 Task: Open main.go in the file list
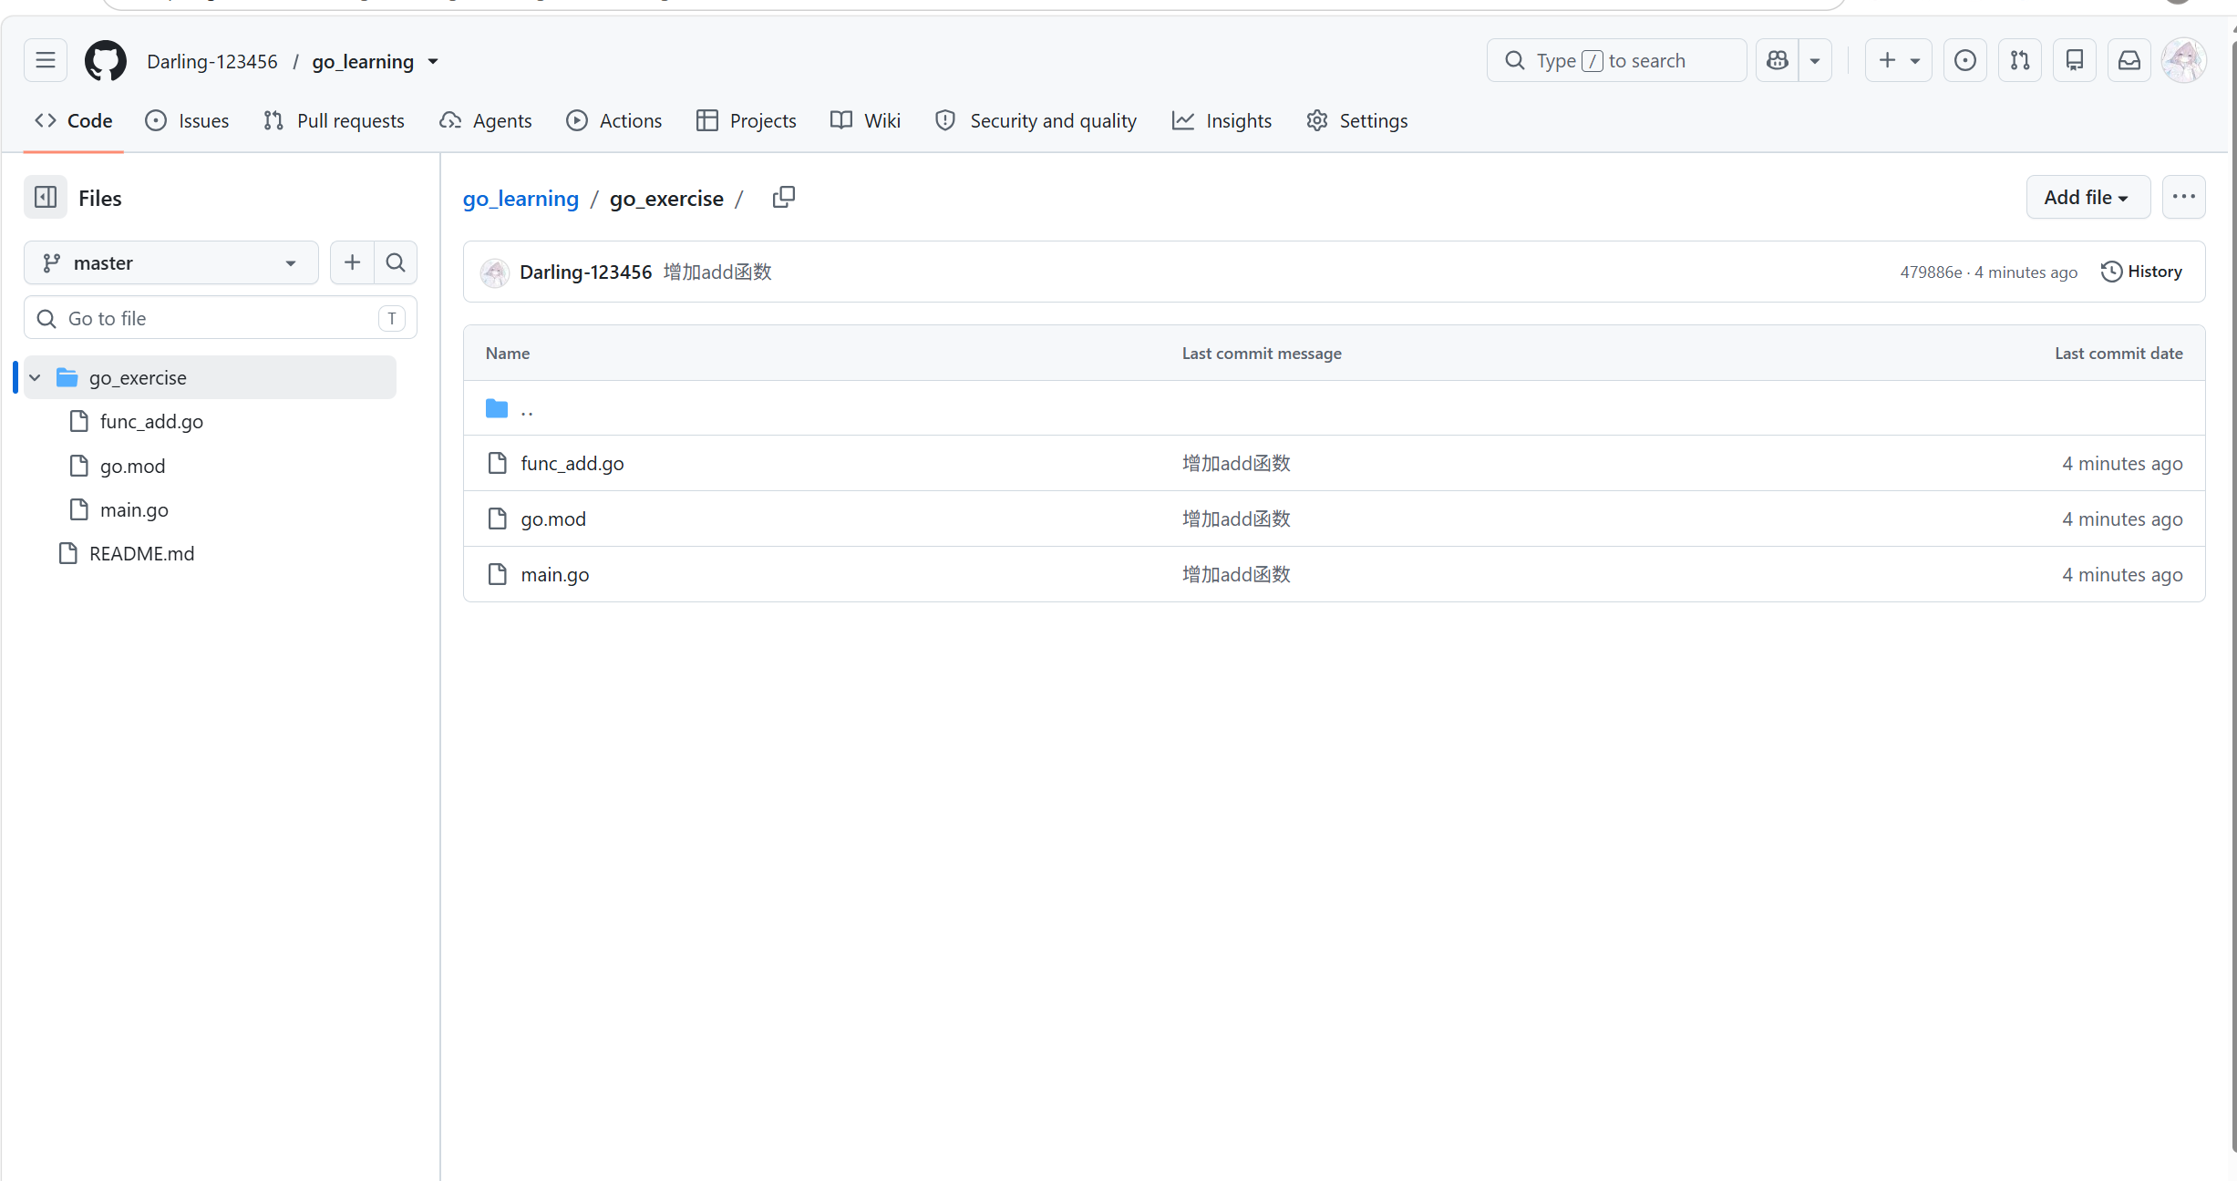(555, 574)
